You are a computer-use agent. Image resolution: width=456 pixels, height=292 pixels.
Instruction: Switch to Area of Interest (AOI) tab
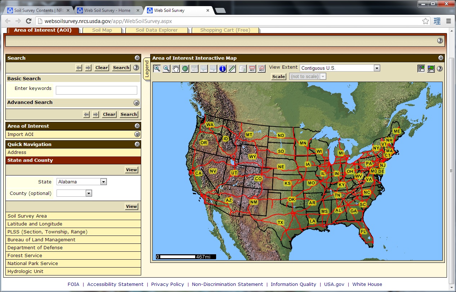tap(43, 30)
